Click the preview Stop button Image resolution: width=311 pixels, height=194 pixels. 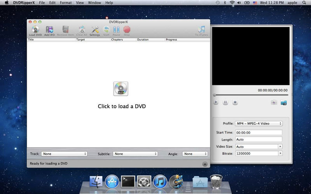pos(235,102)
